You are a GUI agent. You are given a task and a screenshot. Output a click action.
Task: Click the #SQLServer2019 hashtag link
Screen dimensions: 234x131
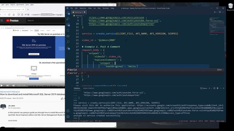[6, 92]
